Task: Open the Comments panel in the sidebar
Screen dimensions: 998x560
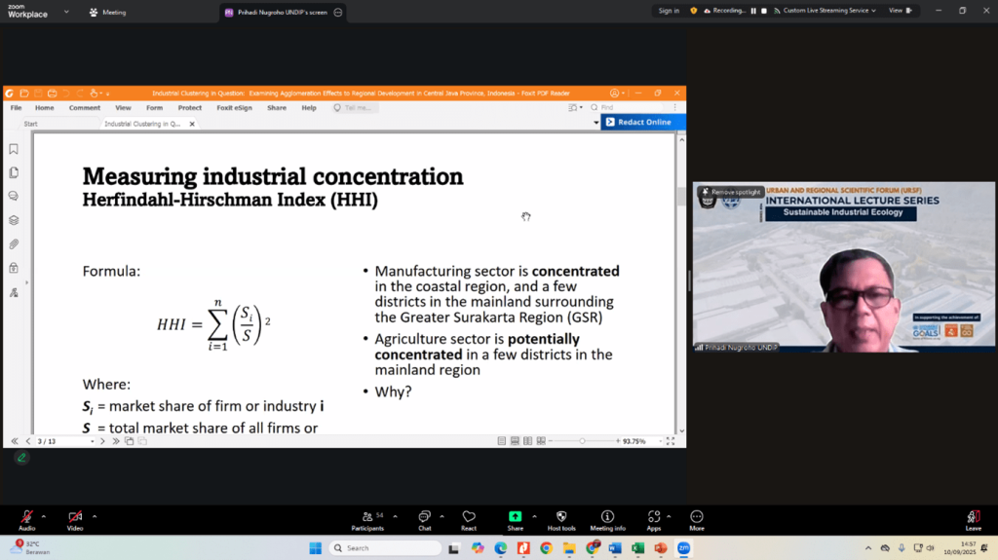Action: [14, 196]
